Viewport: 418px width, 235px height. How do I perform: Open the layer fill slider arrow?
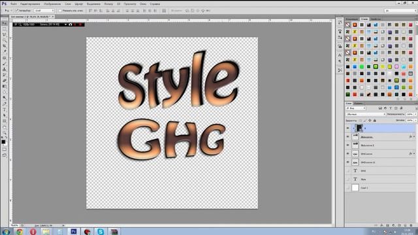pos(415,120)
